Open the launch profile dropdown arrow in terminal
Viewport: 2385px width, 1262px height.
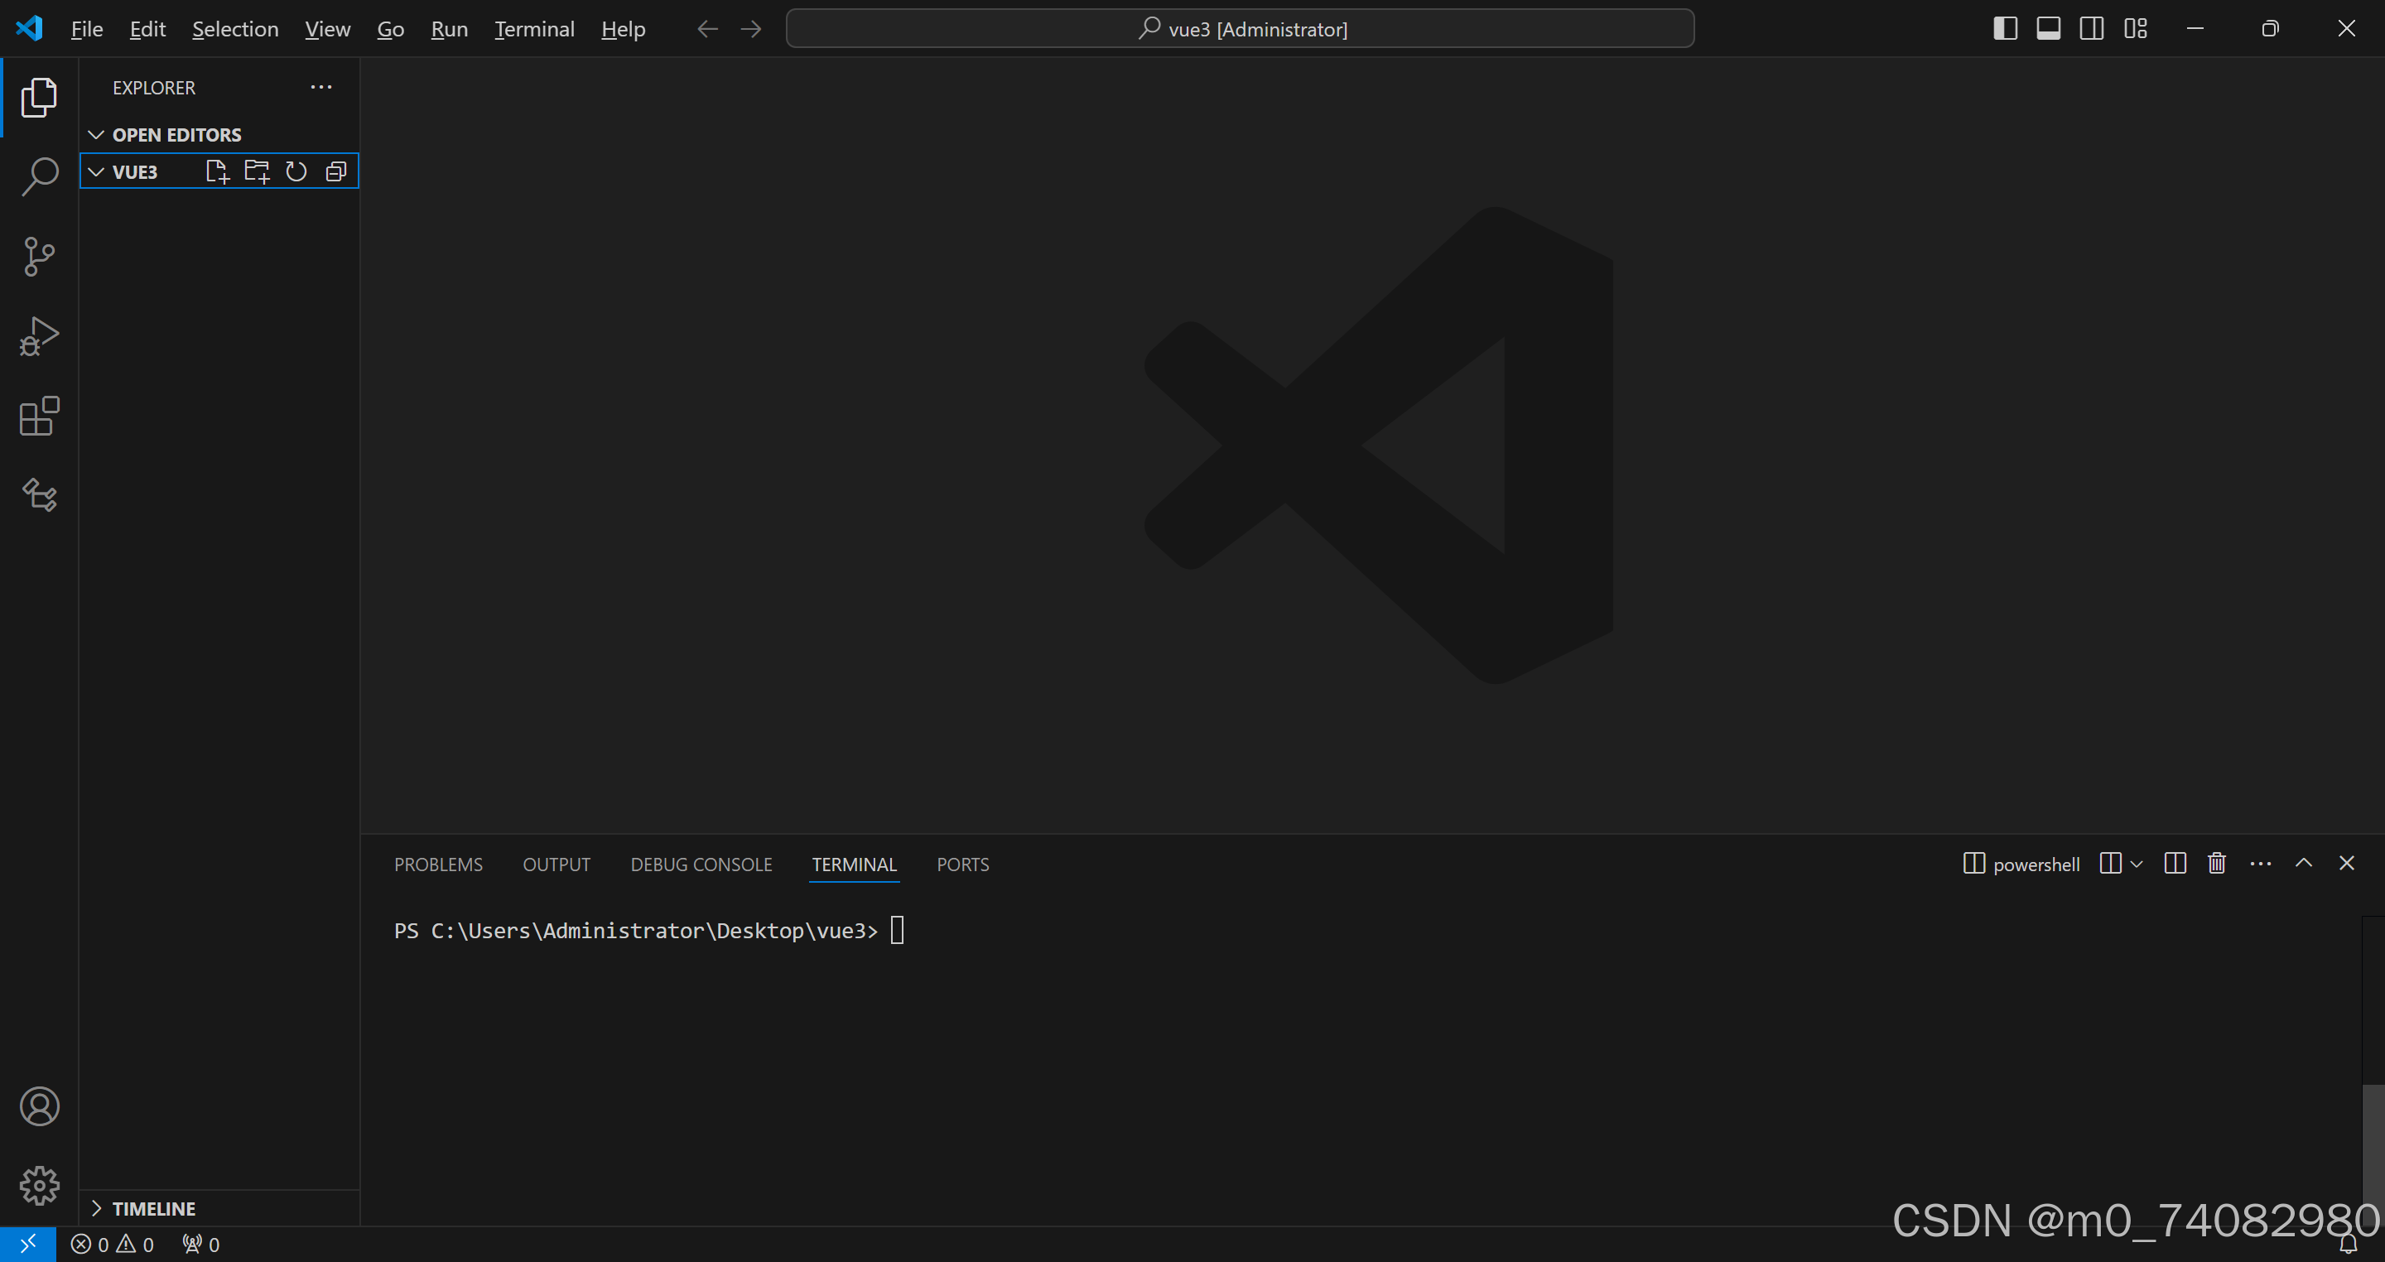click(x=2137, y=864)
